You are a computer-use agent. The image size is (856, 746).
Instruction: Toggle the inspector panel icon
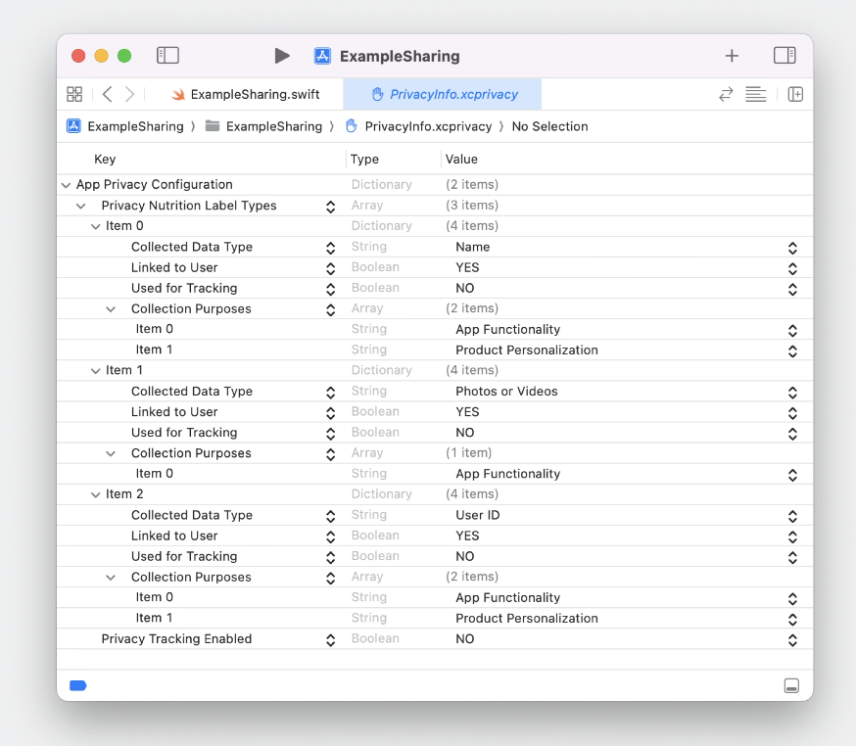[785, 55]
